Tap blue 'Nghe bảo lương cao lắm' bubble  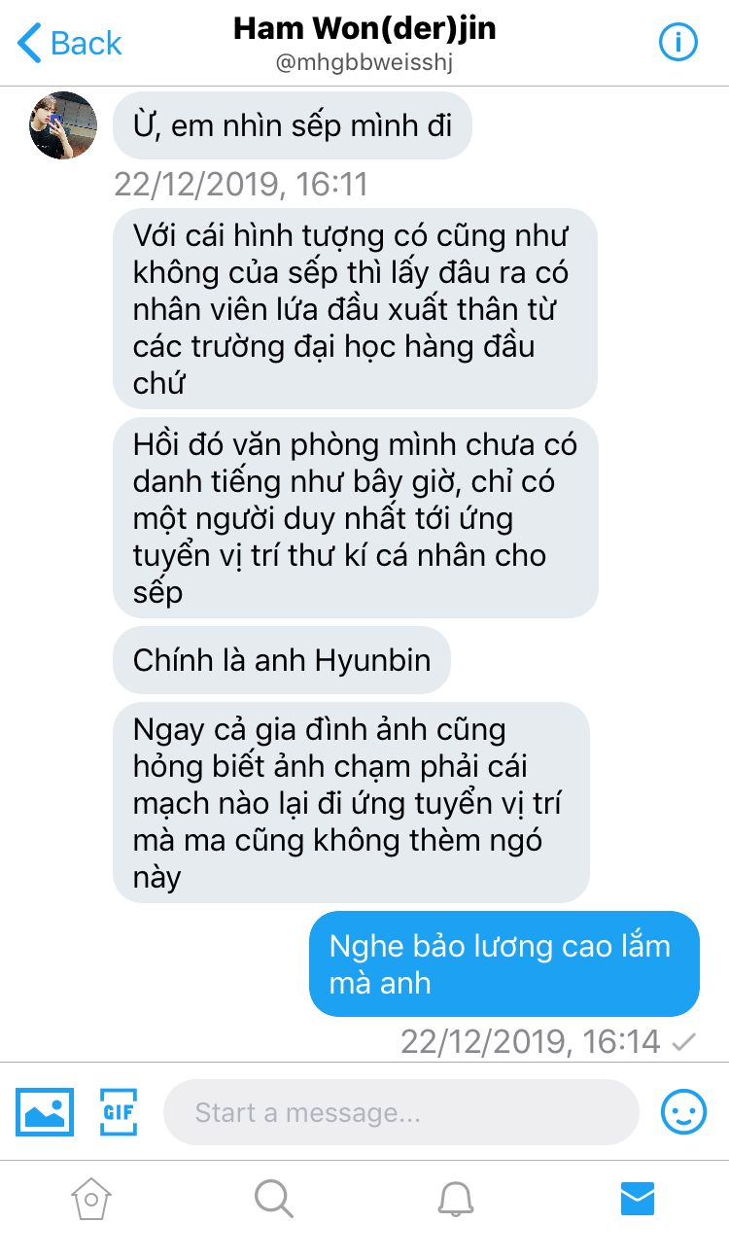504,963
